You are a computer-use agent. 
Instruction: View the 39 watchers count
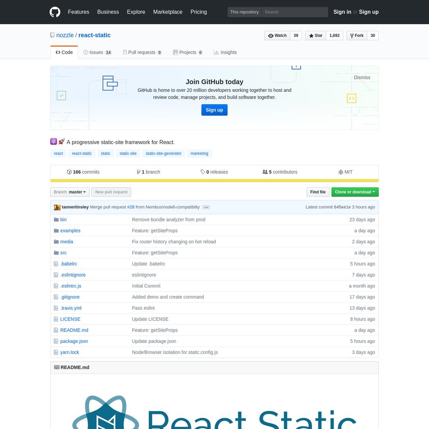296,36
